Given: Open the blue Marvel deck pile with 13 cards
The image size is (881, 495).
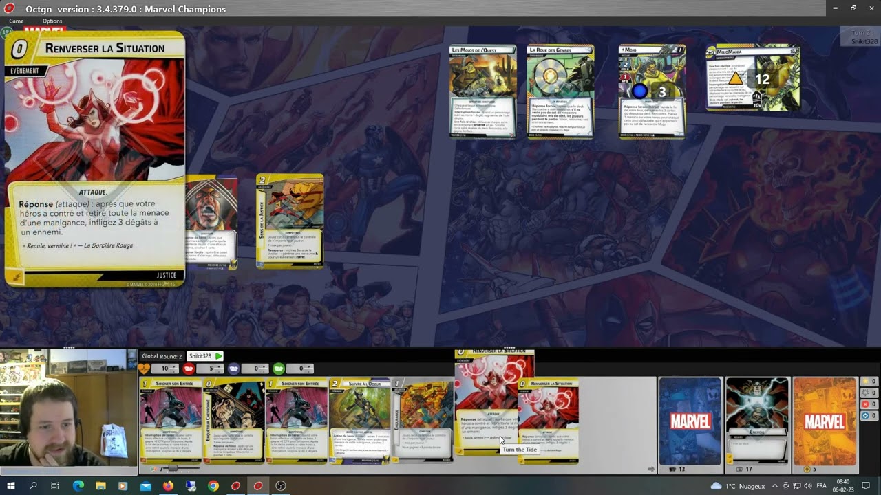Looking at the screenshot, I should pos(690,421).
